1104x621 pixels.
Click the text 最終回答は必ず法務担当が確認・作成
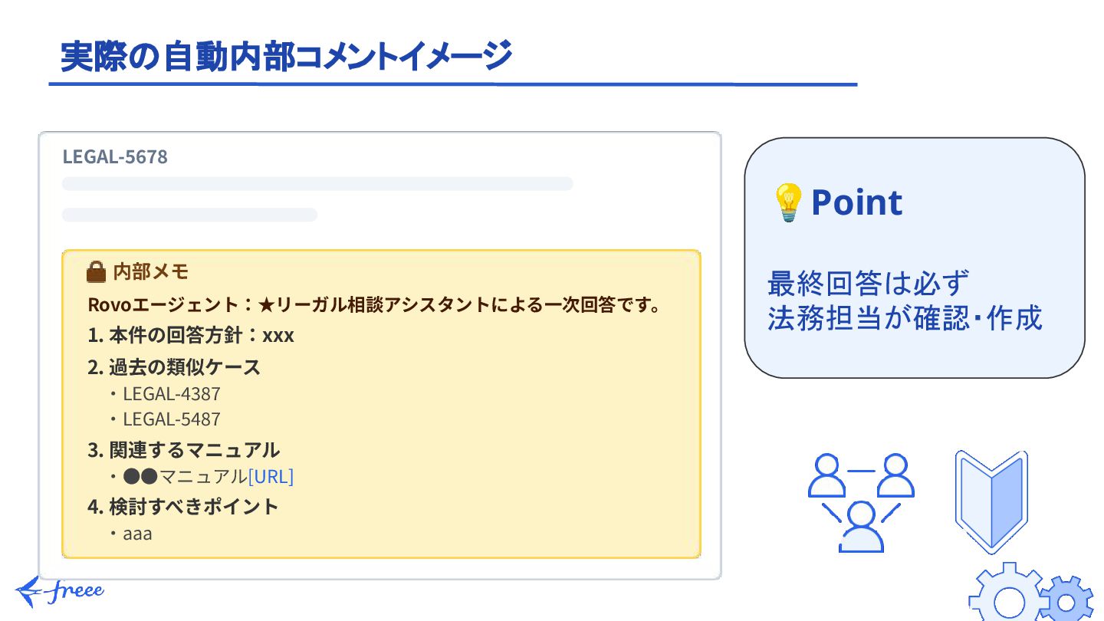coord(905,301)
